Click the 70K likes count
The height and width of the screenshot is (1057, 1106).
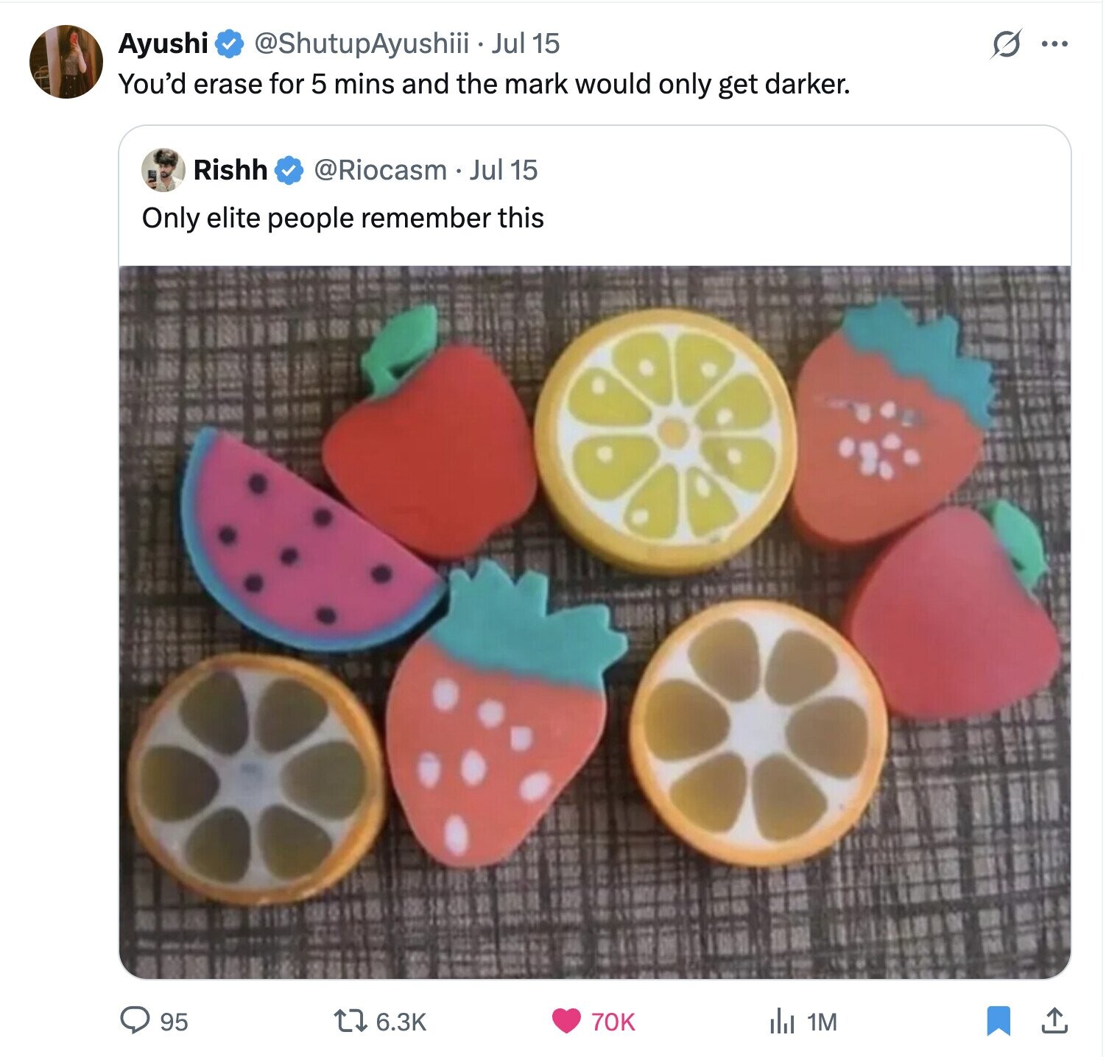[x=613, y=1022]
